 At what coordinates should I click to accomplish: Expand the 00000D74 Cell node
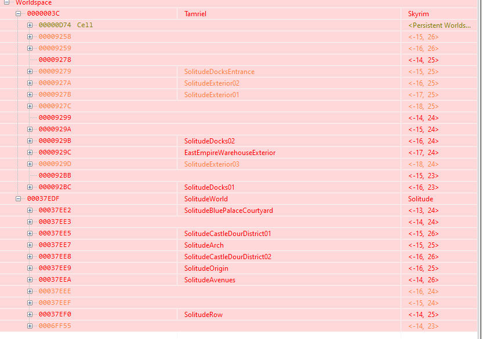pyautogui.click(x=30, y=25)
